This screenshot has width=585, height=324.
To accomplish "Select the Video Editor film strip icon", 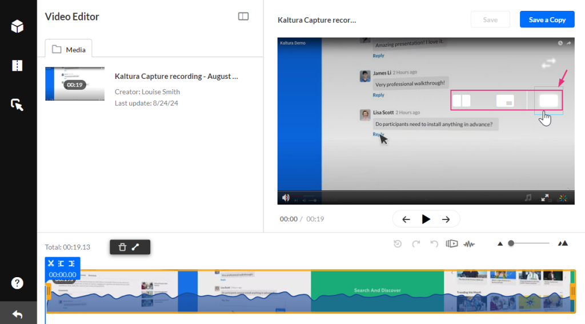I will (x=17, y=66).
